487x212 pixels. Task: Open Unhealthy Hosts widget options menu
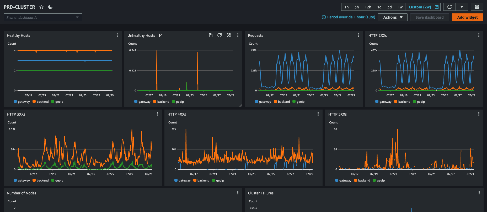238,35
